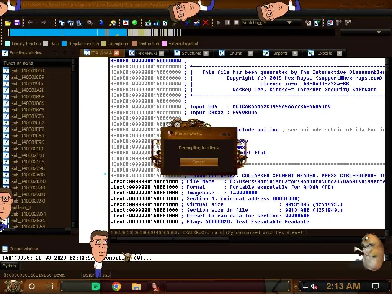
Task: Open Chrome from the taskbar
Action: (116, 286)
